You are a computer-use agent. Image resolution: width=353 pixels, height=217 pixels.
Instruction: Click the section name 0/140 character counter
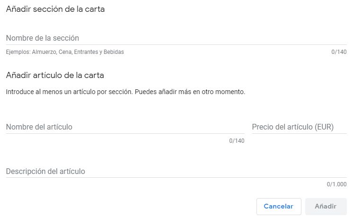coord(339,52)
